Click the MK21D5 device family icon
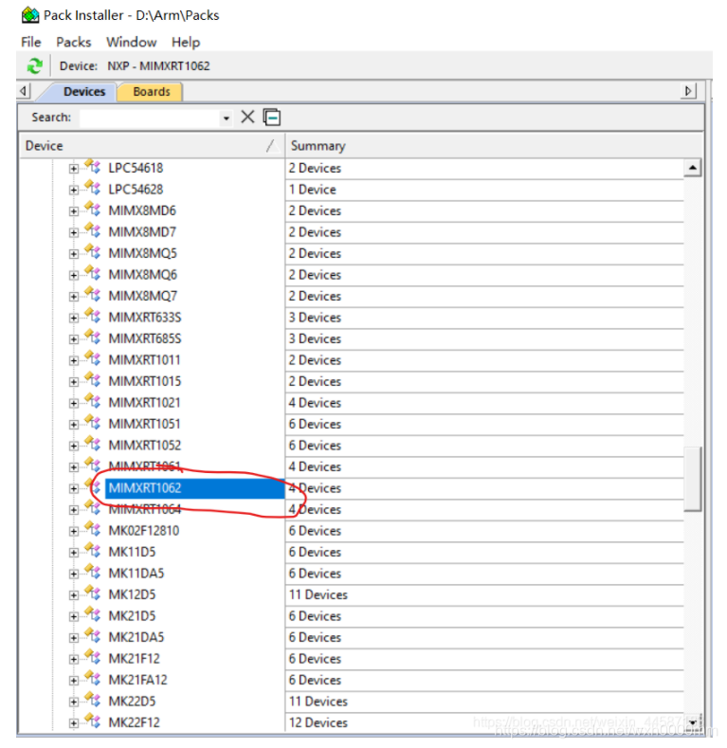Image resolution: width=727 pixels, height=748 pixels. click(x=93, y=615)
